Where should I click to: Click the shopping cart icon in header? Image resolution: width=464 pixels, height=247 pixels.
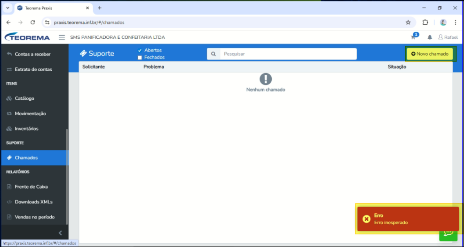pyautogui.click(x=414, y=37)
